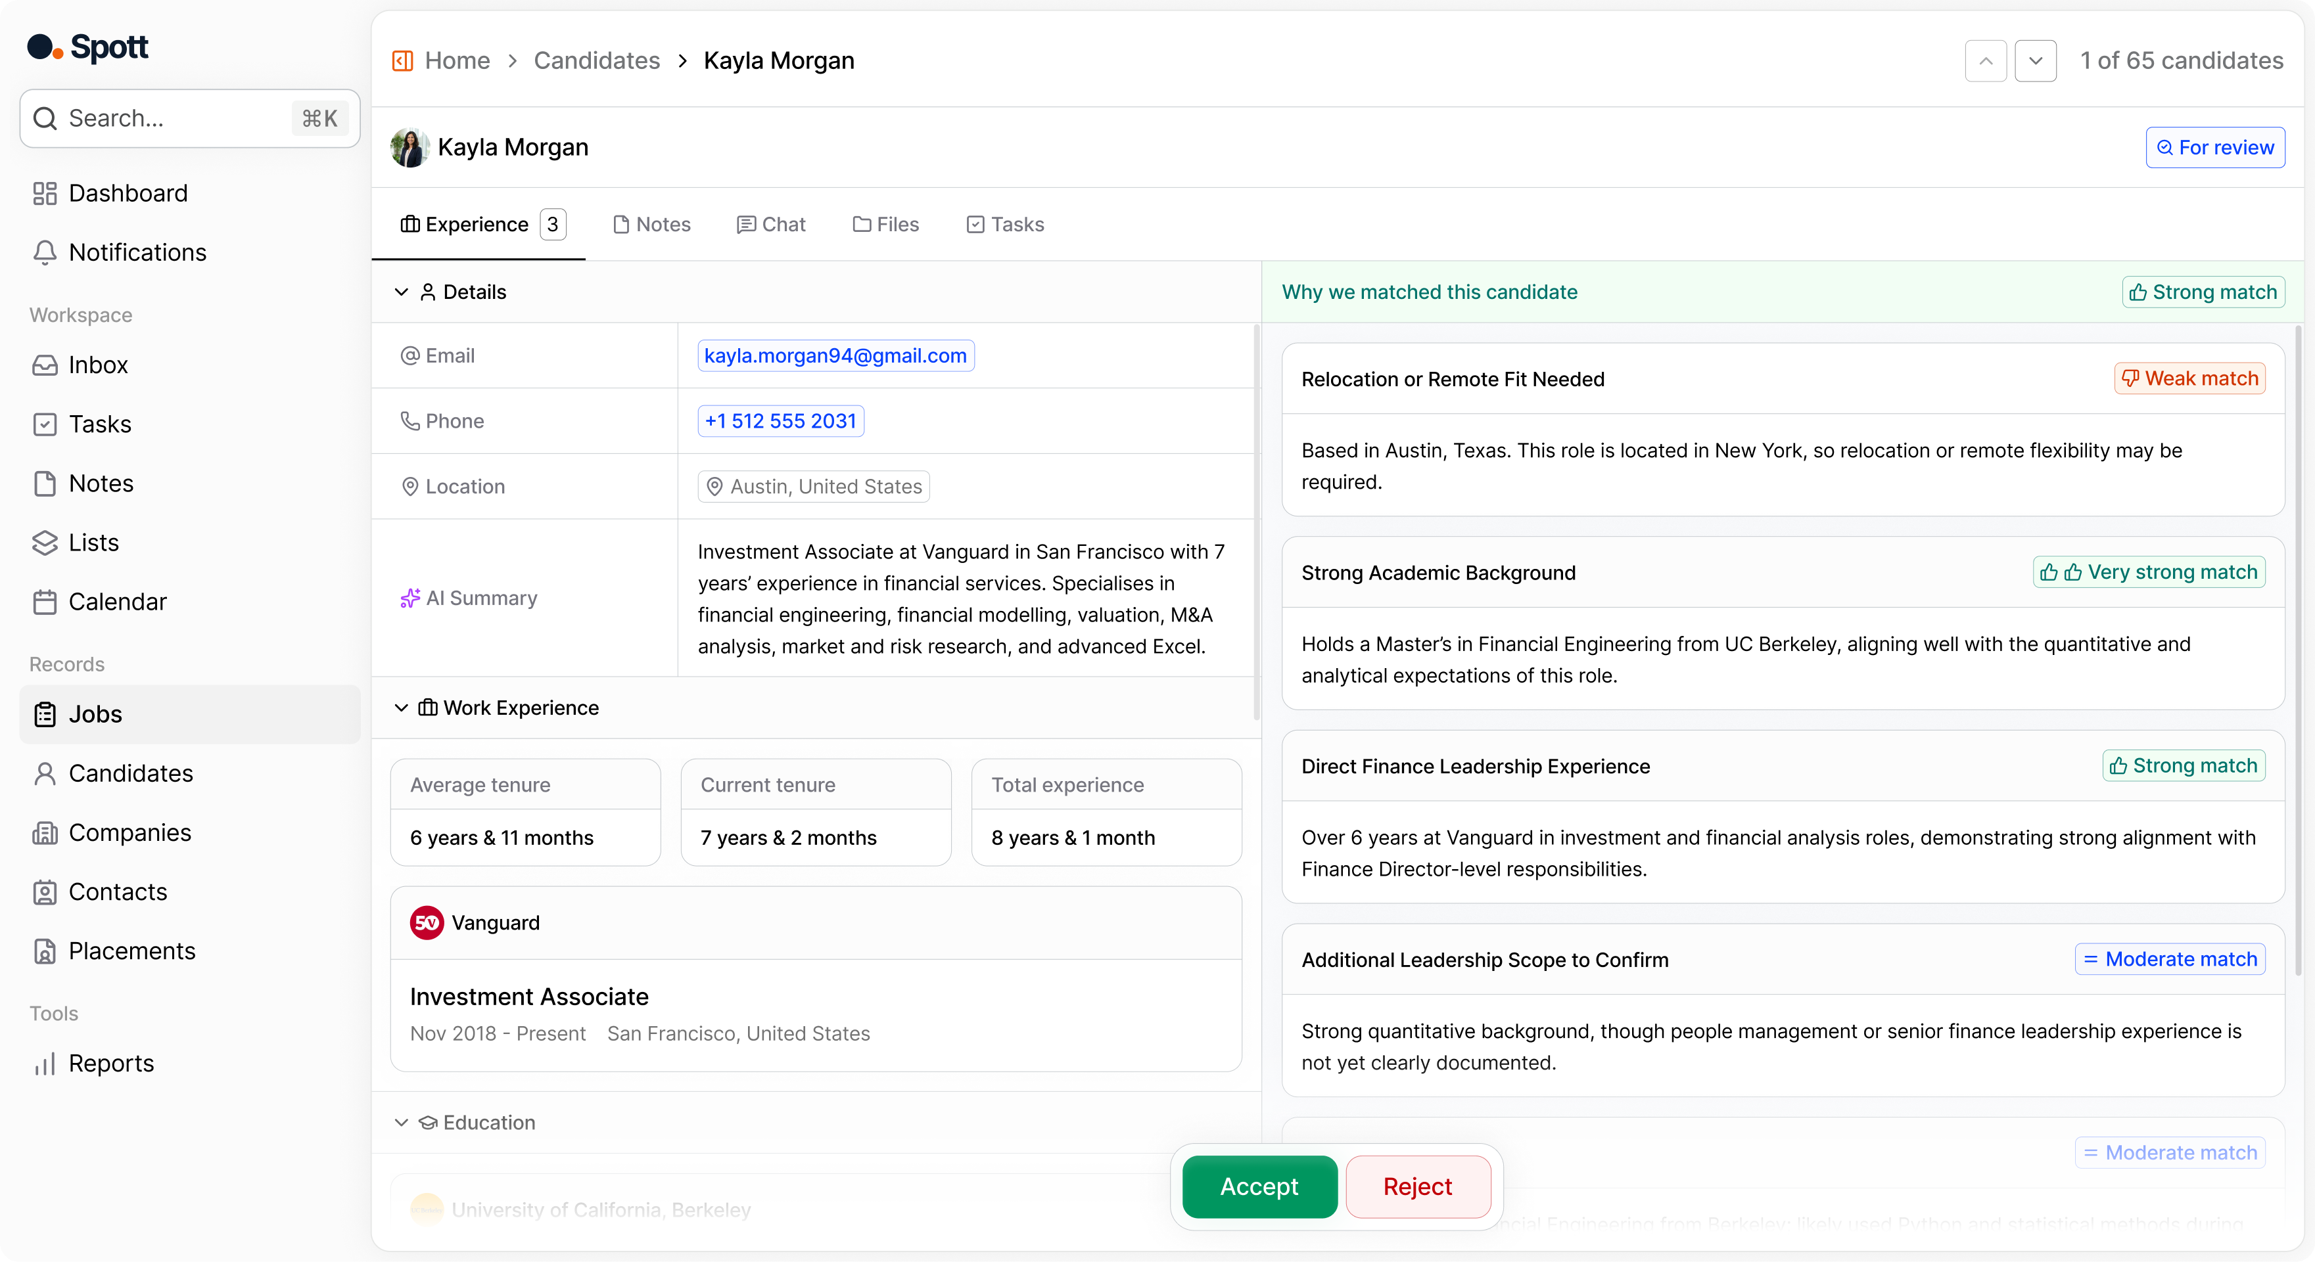
Task: Collapse the Details section
Action: [401, 292]
